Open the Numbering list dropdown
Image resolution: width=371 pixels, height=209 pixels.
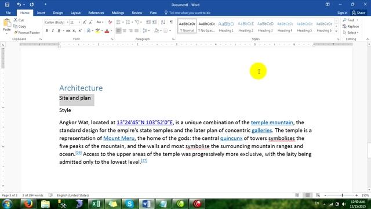tap(132, 22)
